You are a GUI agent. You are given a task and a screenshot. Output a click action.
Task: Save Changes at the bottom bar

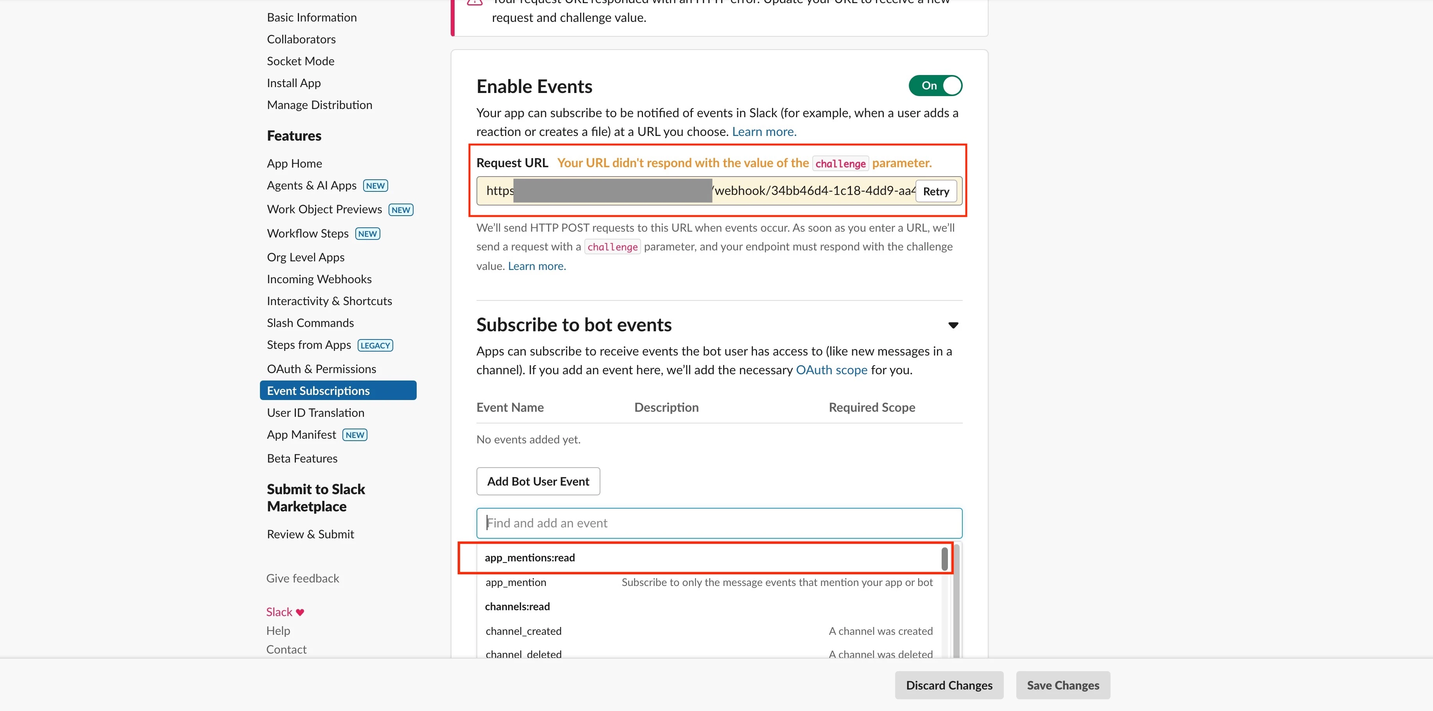[x=1062, y=686]
